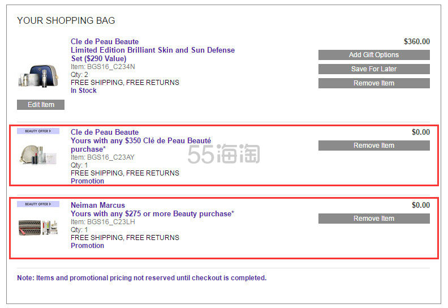Click Save For Later button
Viewport: 448px width, 308px height.
pyautogui.click(x=374, y=69)
